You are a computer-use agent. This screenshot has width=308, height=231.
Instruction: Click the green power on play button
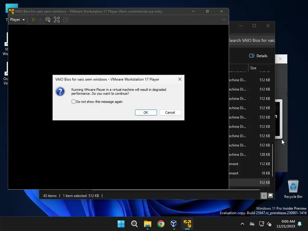click(x=34, y=20)
